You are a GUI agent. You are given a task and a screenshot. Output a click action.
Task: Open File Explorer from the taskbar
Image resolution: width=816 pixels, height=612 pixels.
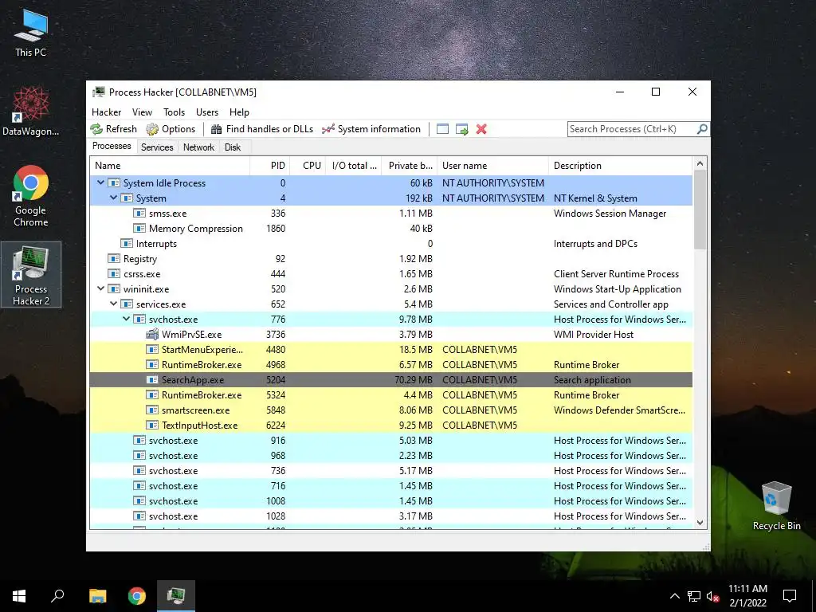click(98, 595)
